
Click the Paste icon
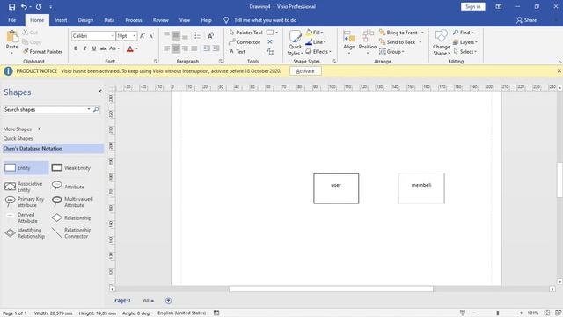[11, 37]
